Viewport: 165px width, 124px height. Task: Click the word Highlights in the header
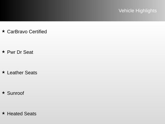[x=146, y=11]
